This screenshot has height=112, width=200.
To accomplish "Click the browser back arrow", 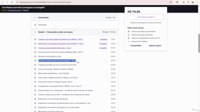I will coord(3,2).
